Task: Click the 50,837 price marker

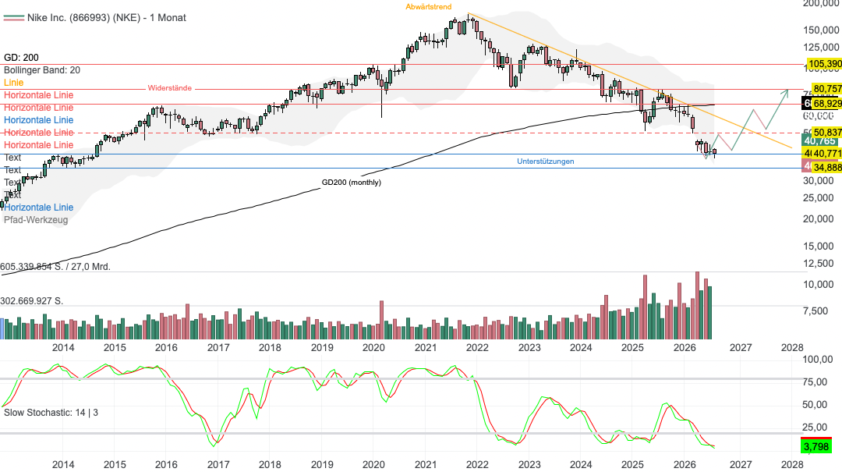Action: [x=827, y=133]
